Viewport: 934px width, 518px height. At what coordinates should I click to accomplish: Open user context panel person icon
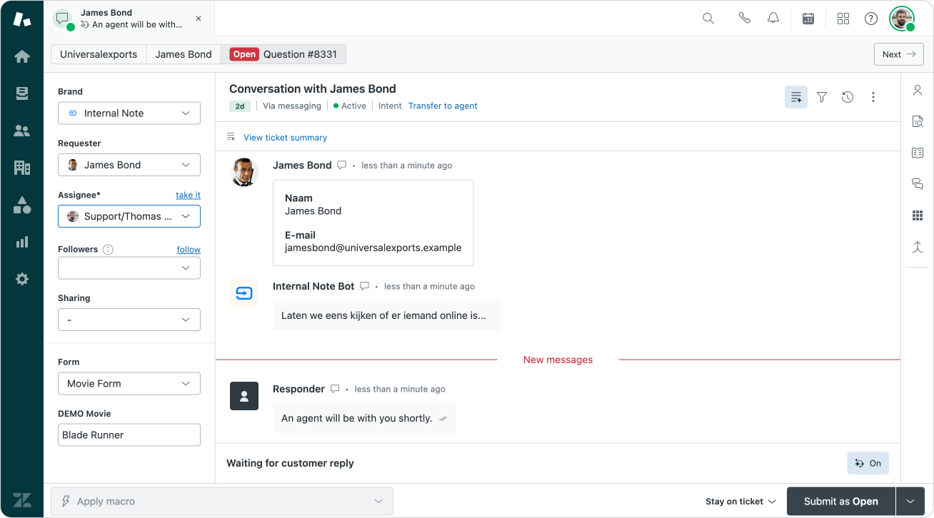(918, 90)
